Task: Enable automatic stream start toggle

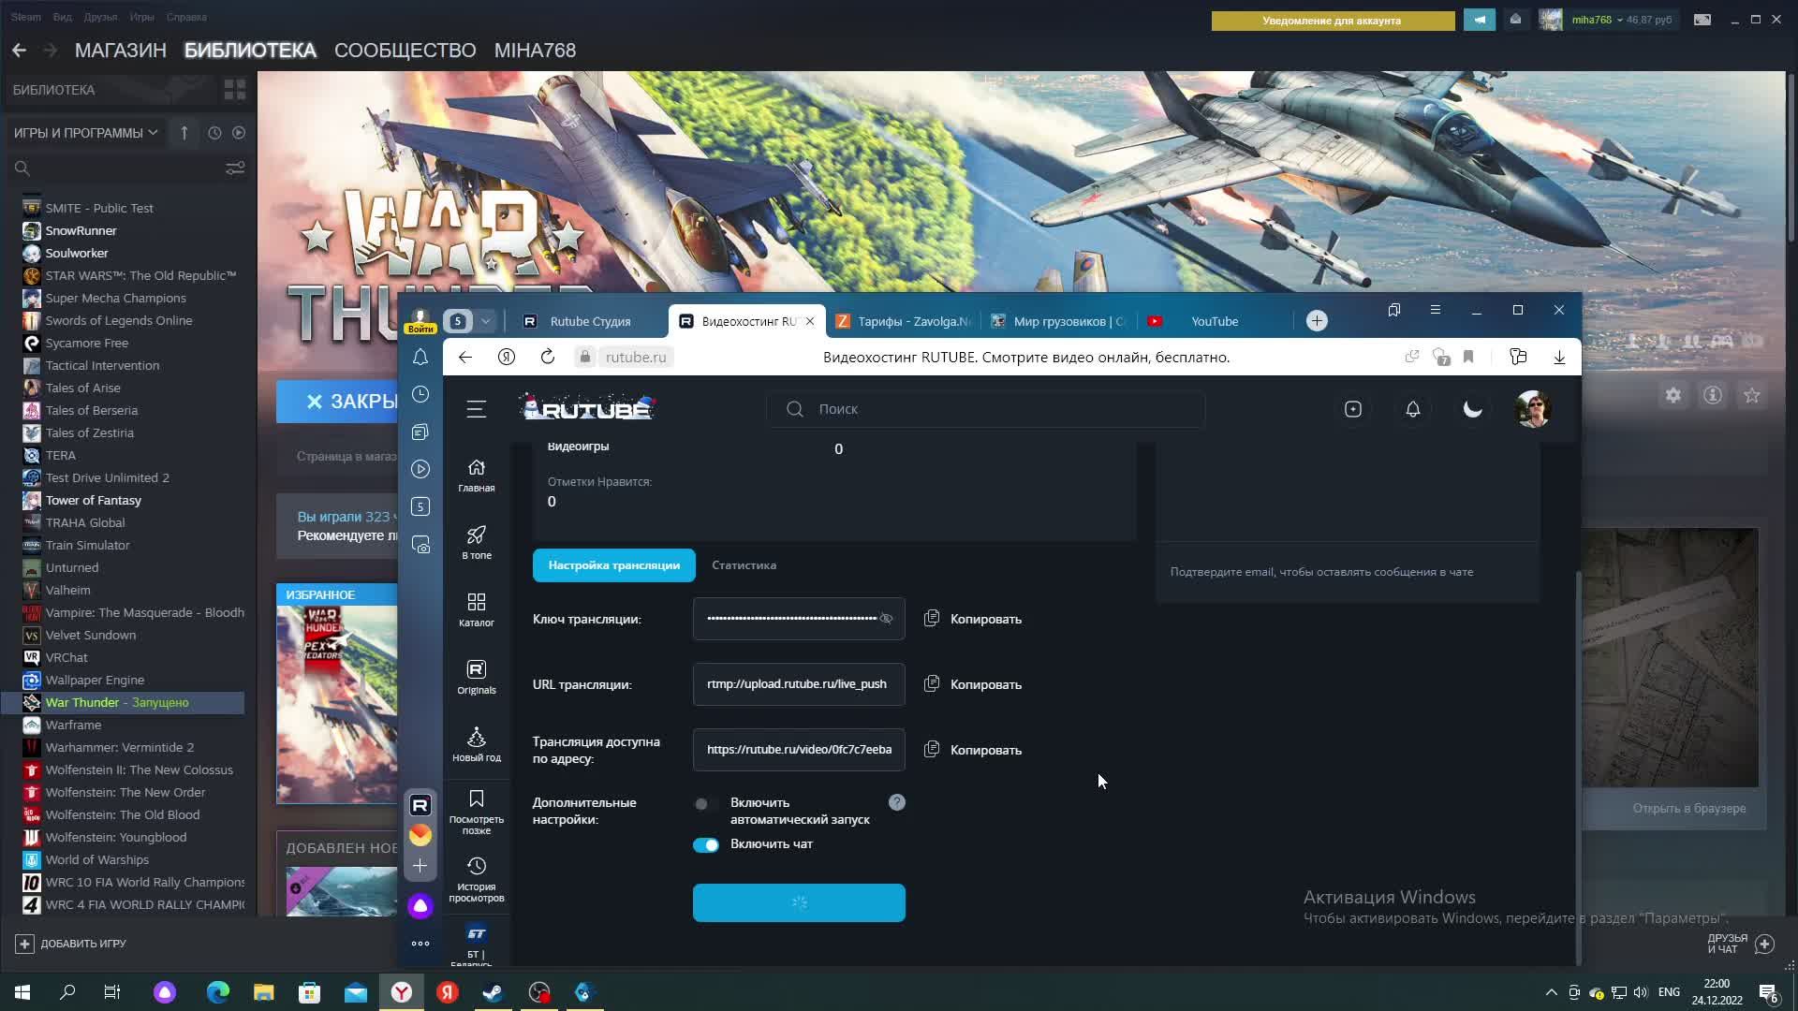Action: click(x=704, y=803)
